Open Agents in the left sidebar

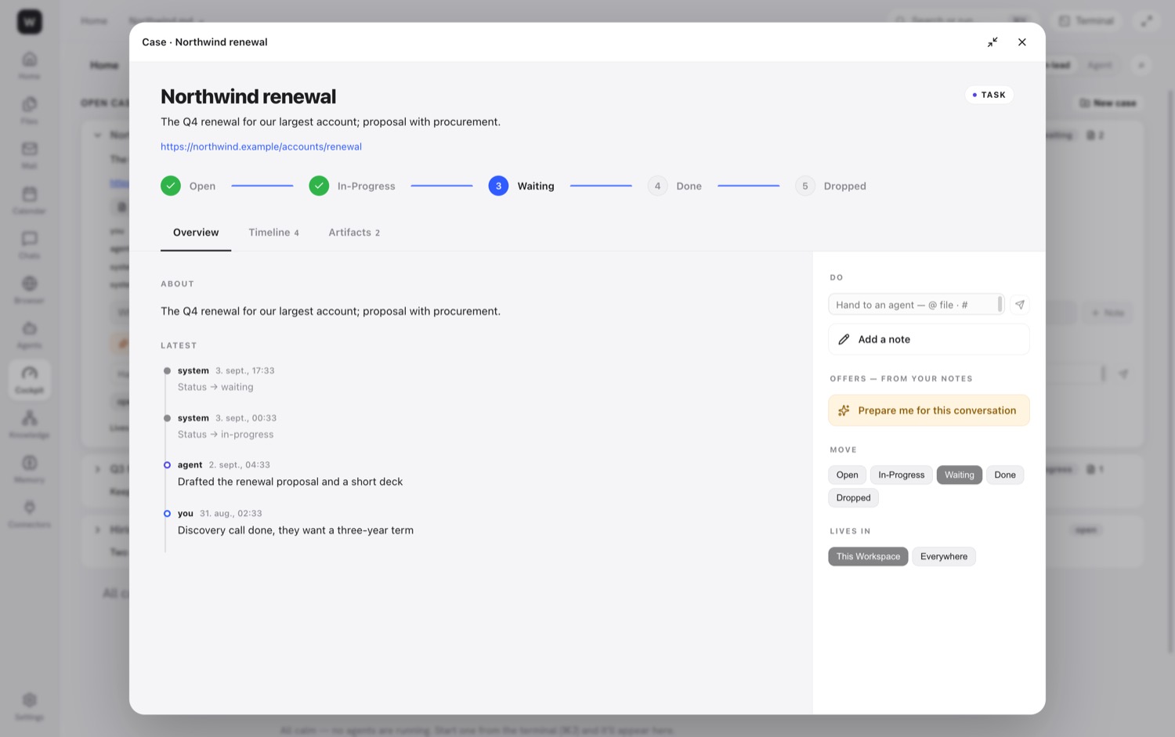click(x=30, y=334)
